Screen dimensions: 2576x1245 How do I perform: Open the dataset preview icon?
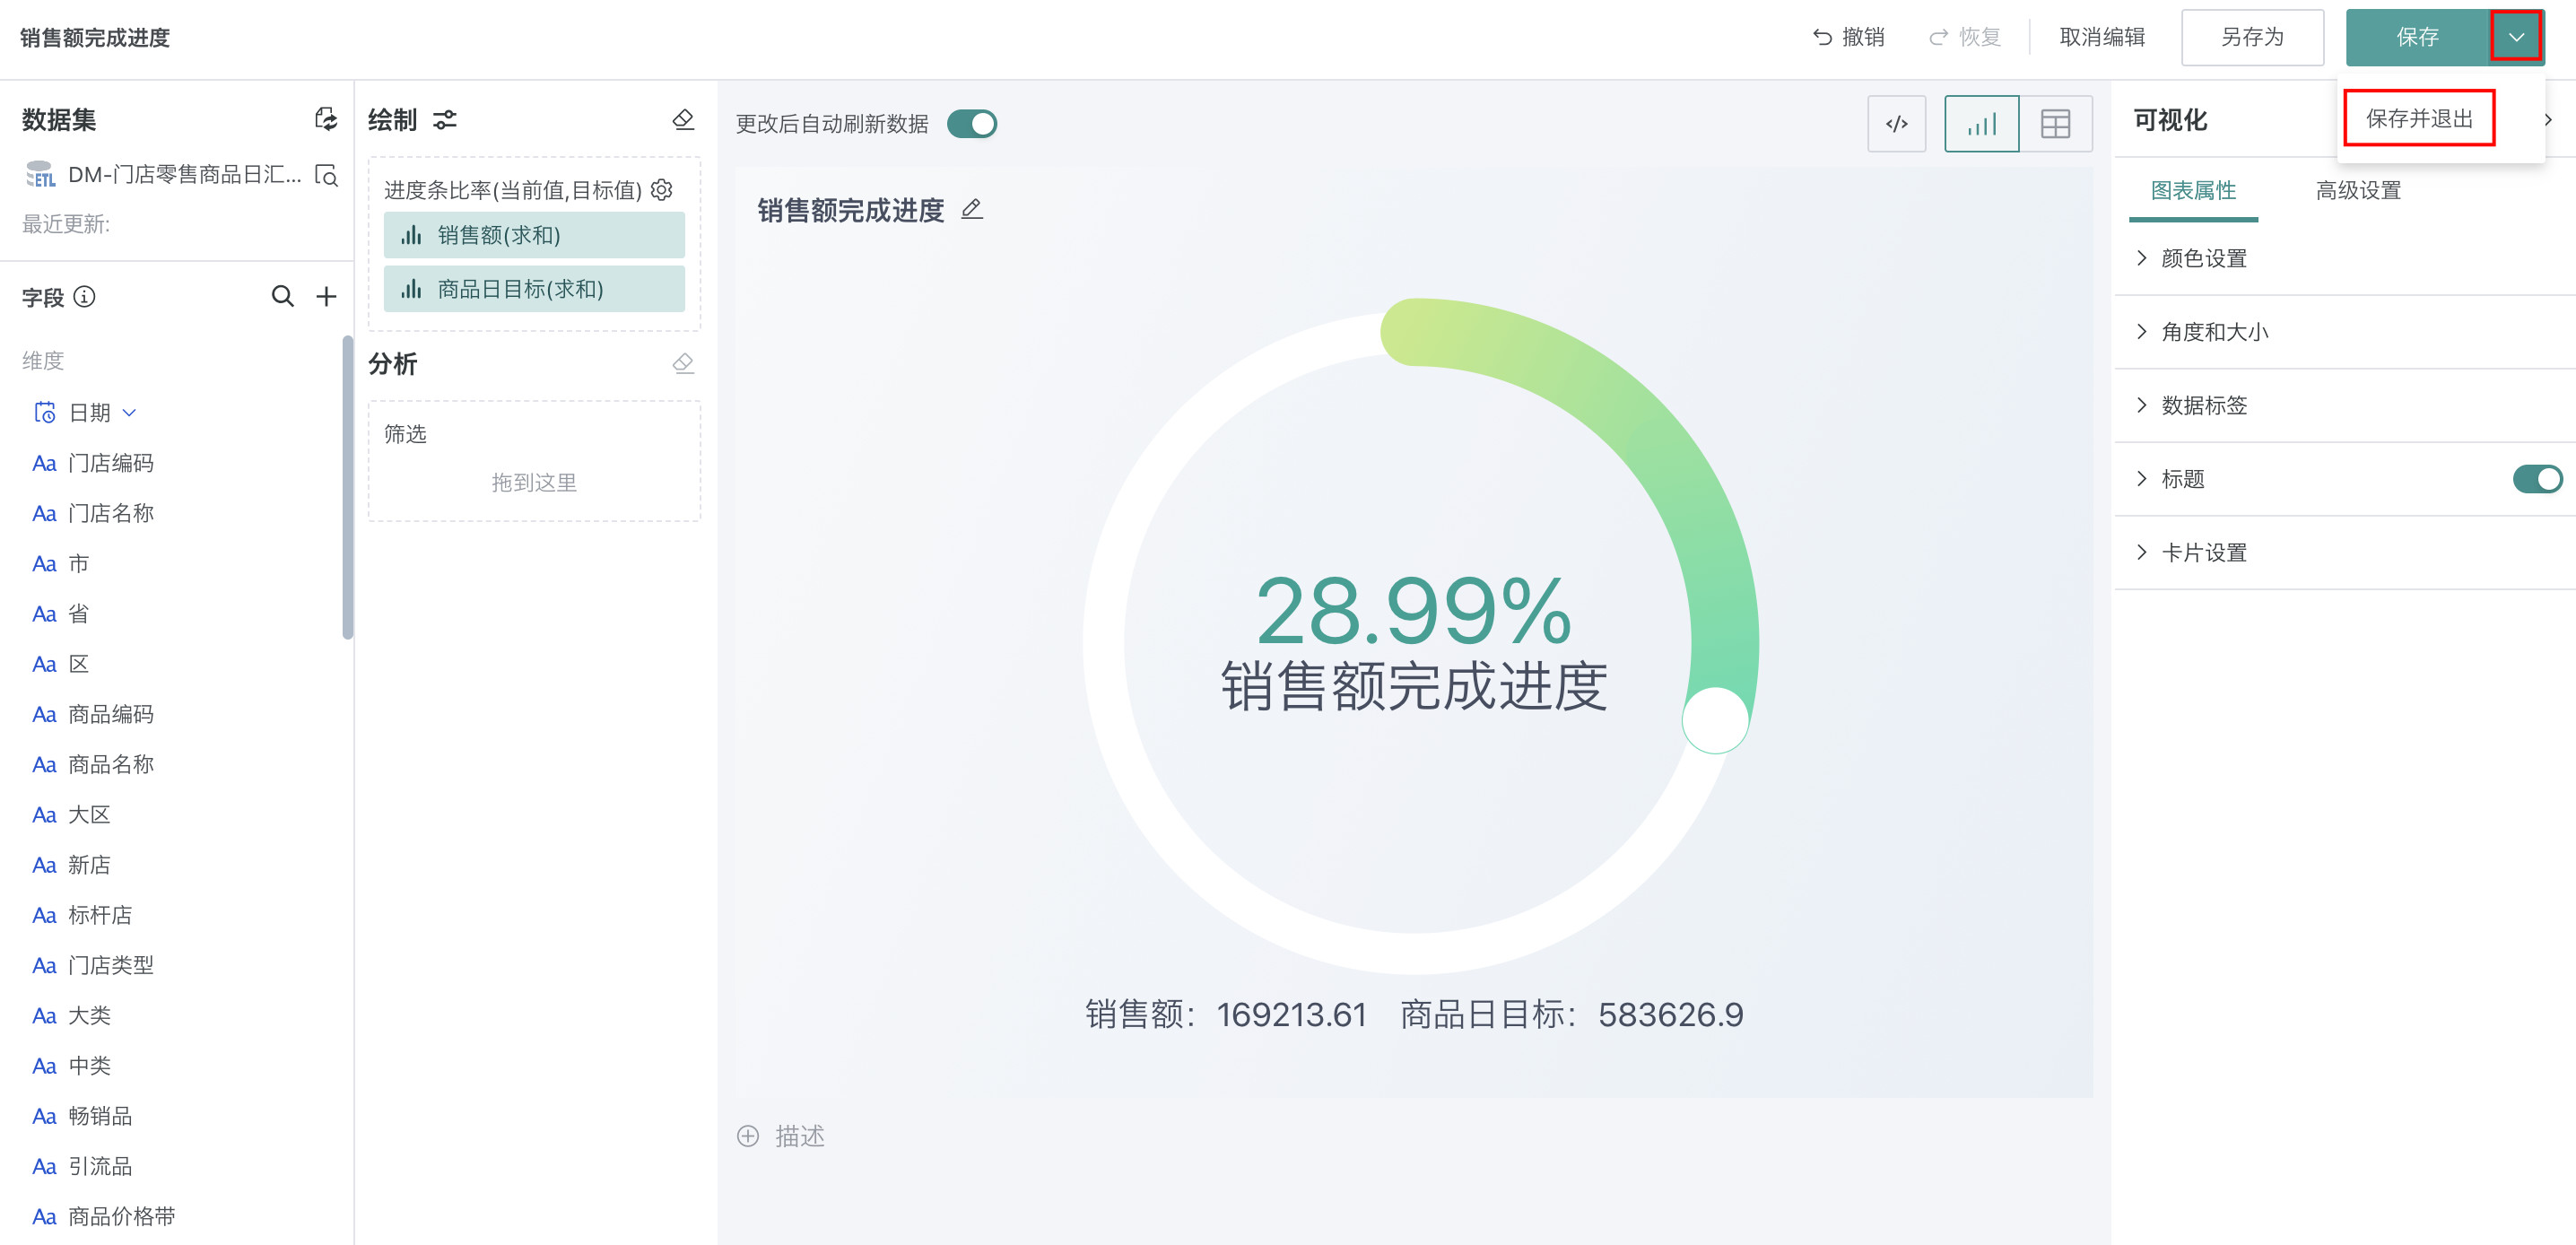tap(326, 175)
